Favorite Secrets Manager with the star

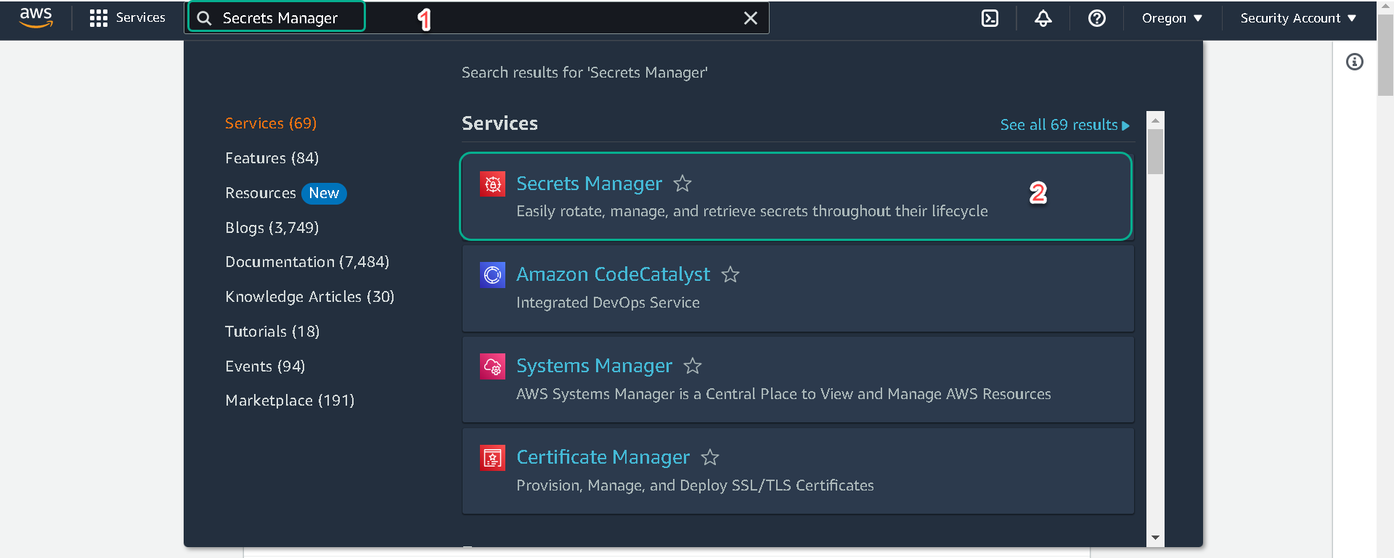pos(682,184)
